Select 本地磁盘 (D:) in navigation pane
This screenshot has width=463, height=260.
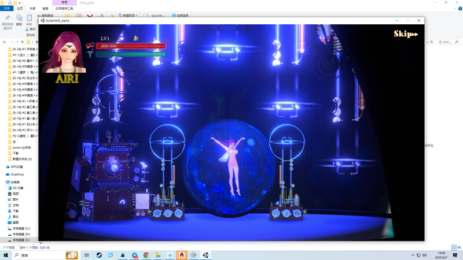(19, 234)
